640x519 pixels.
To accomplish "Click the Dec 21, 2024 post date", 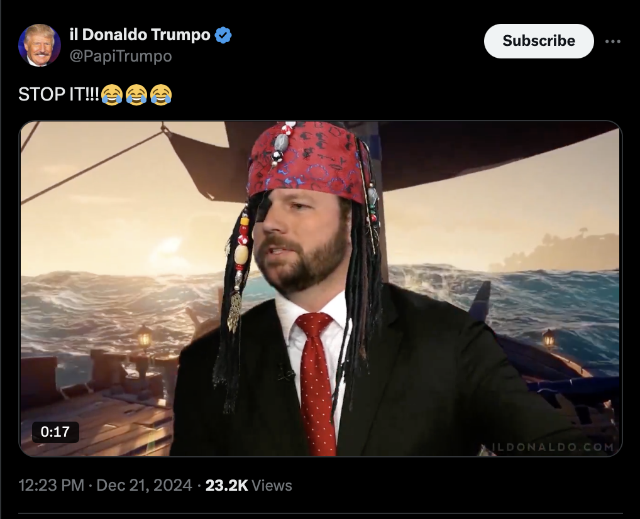I will (144, 485).
